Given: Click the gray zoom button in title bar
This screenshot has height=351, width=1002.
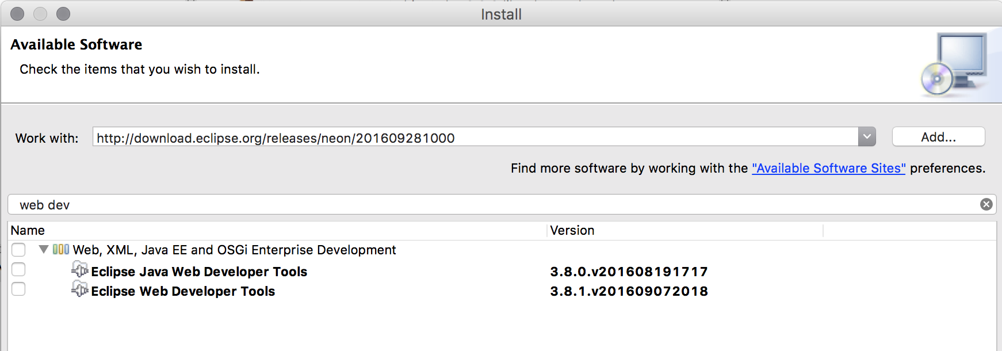Looking at the screenshot, I should click(63, 14).
